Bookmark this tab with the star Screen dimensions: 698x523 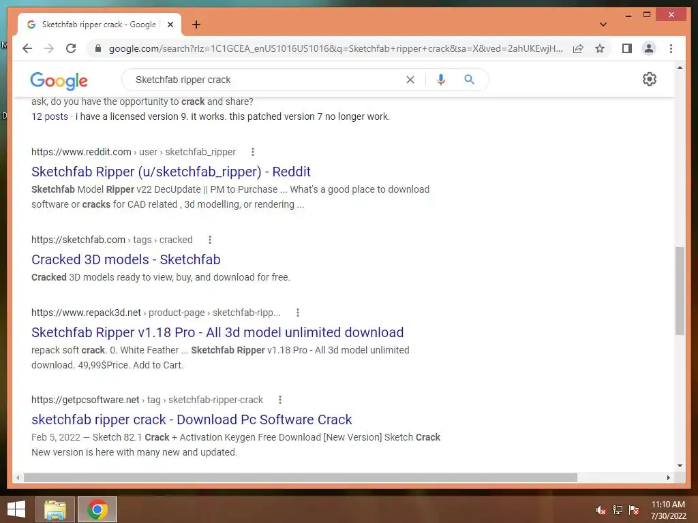[600, 48]
